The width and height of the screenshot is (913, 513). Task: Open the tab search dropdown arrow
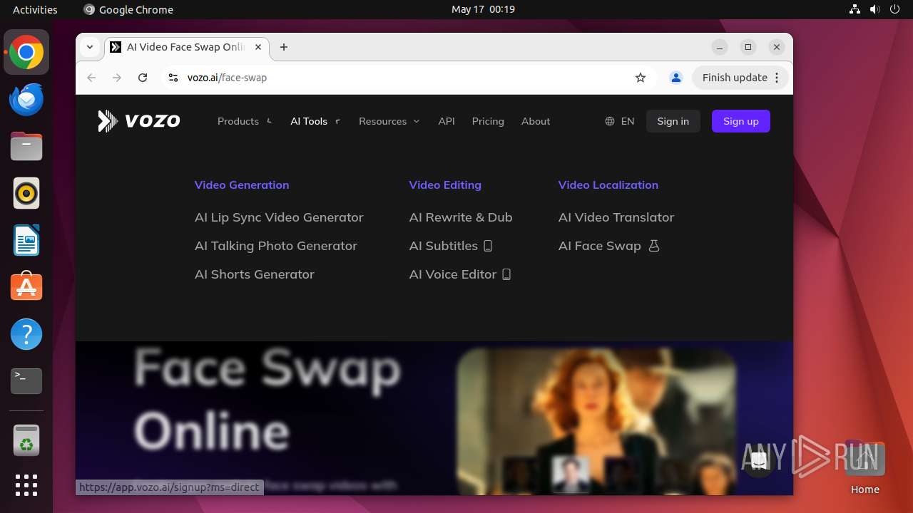[x=90, y=47]
